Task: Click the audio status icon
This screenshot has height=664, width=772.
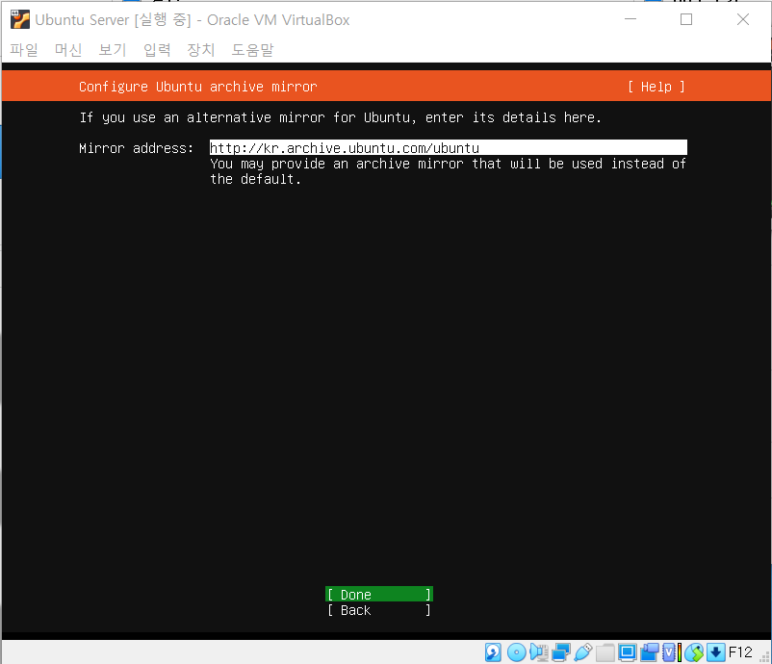Action: 539,652
